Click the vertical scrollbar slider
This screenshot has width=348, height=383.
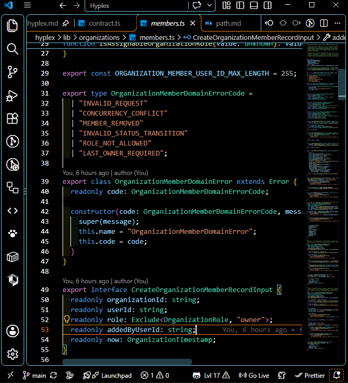[x=342, y=84]
